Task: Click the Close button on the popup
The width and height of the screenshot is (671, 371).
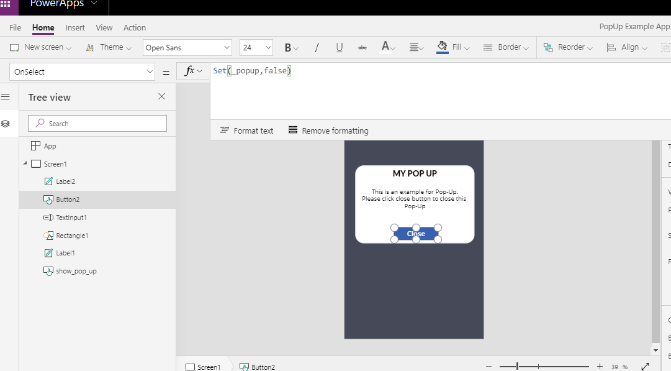Action: (415, 234)
